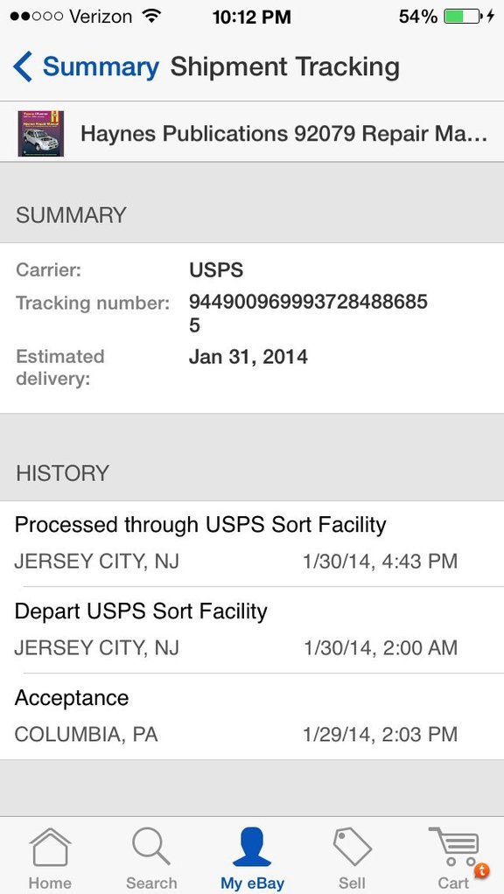Select the Depart USPS Sort Facility entry
The width and height of the screenshot is (504, 894).
click(x=252, y=630)
